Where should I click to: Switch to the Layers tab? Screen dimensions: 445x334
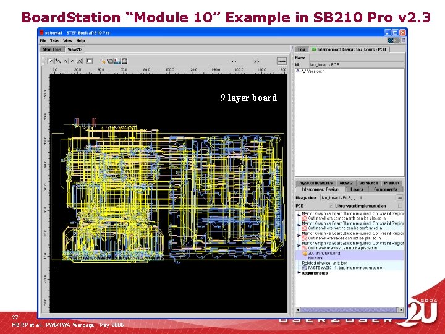tap(357, 189)
